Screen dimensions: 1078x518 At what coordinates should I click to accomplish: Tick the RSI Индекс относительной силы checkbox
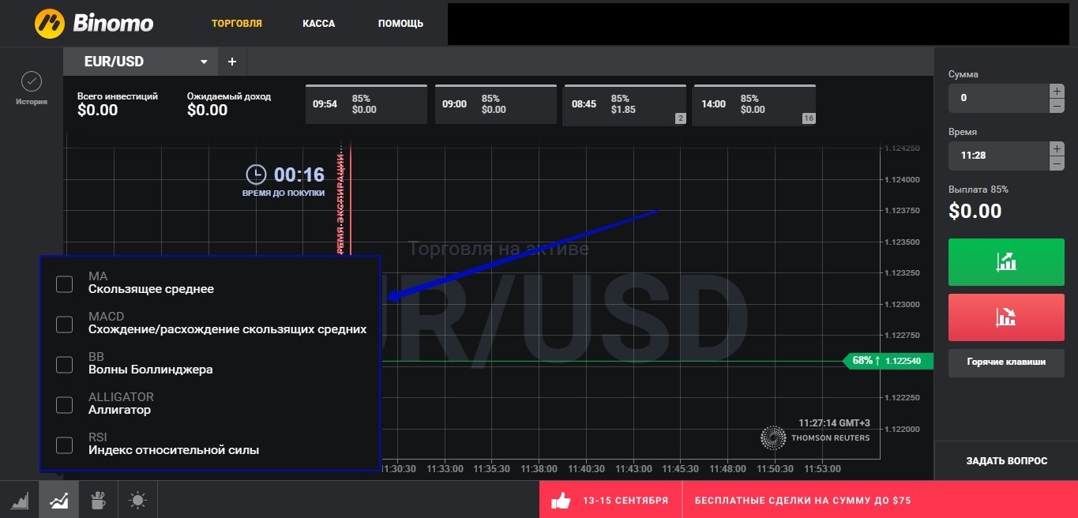65,445
